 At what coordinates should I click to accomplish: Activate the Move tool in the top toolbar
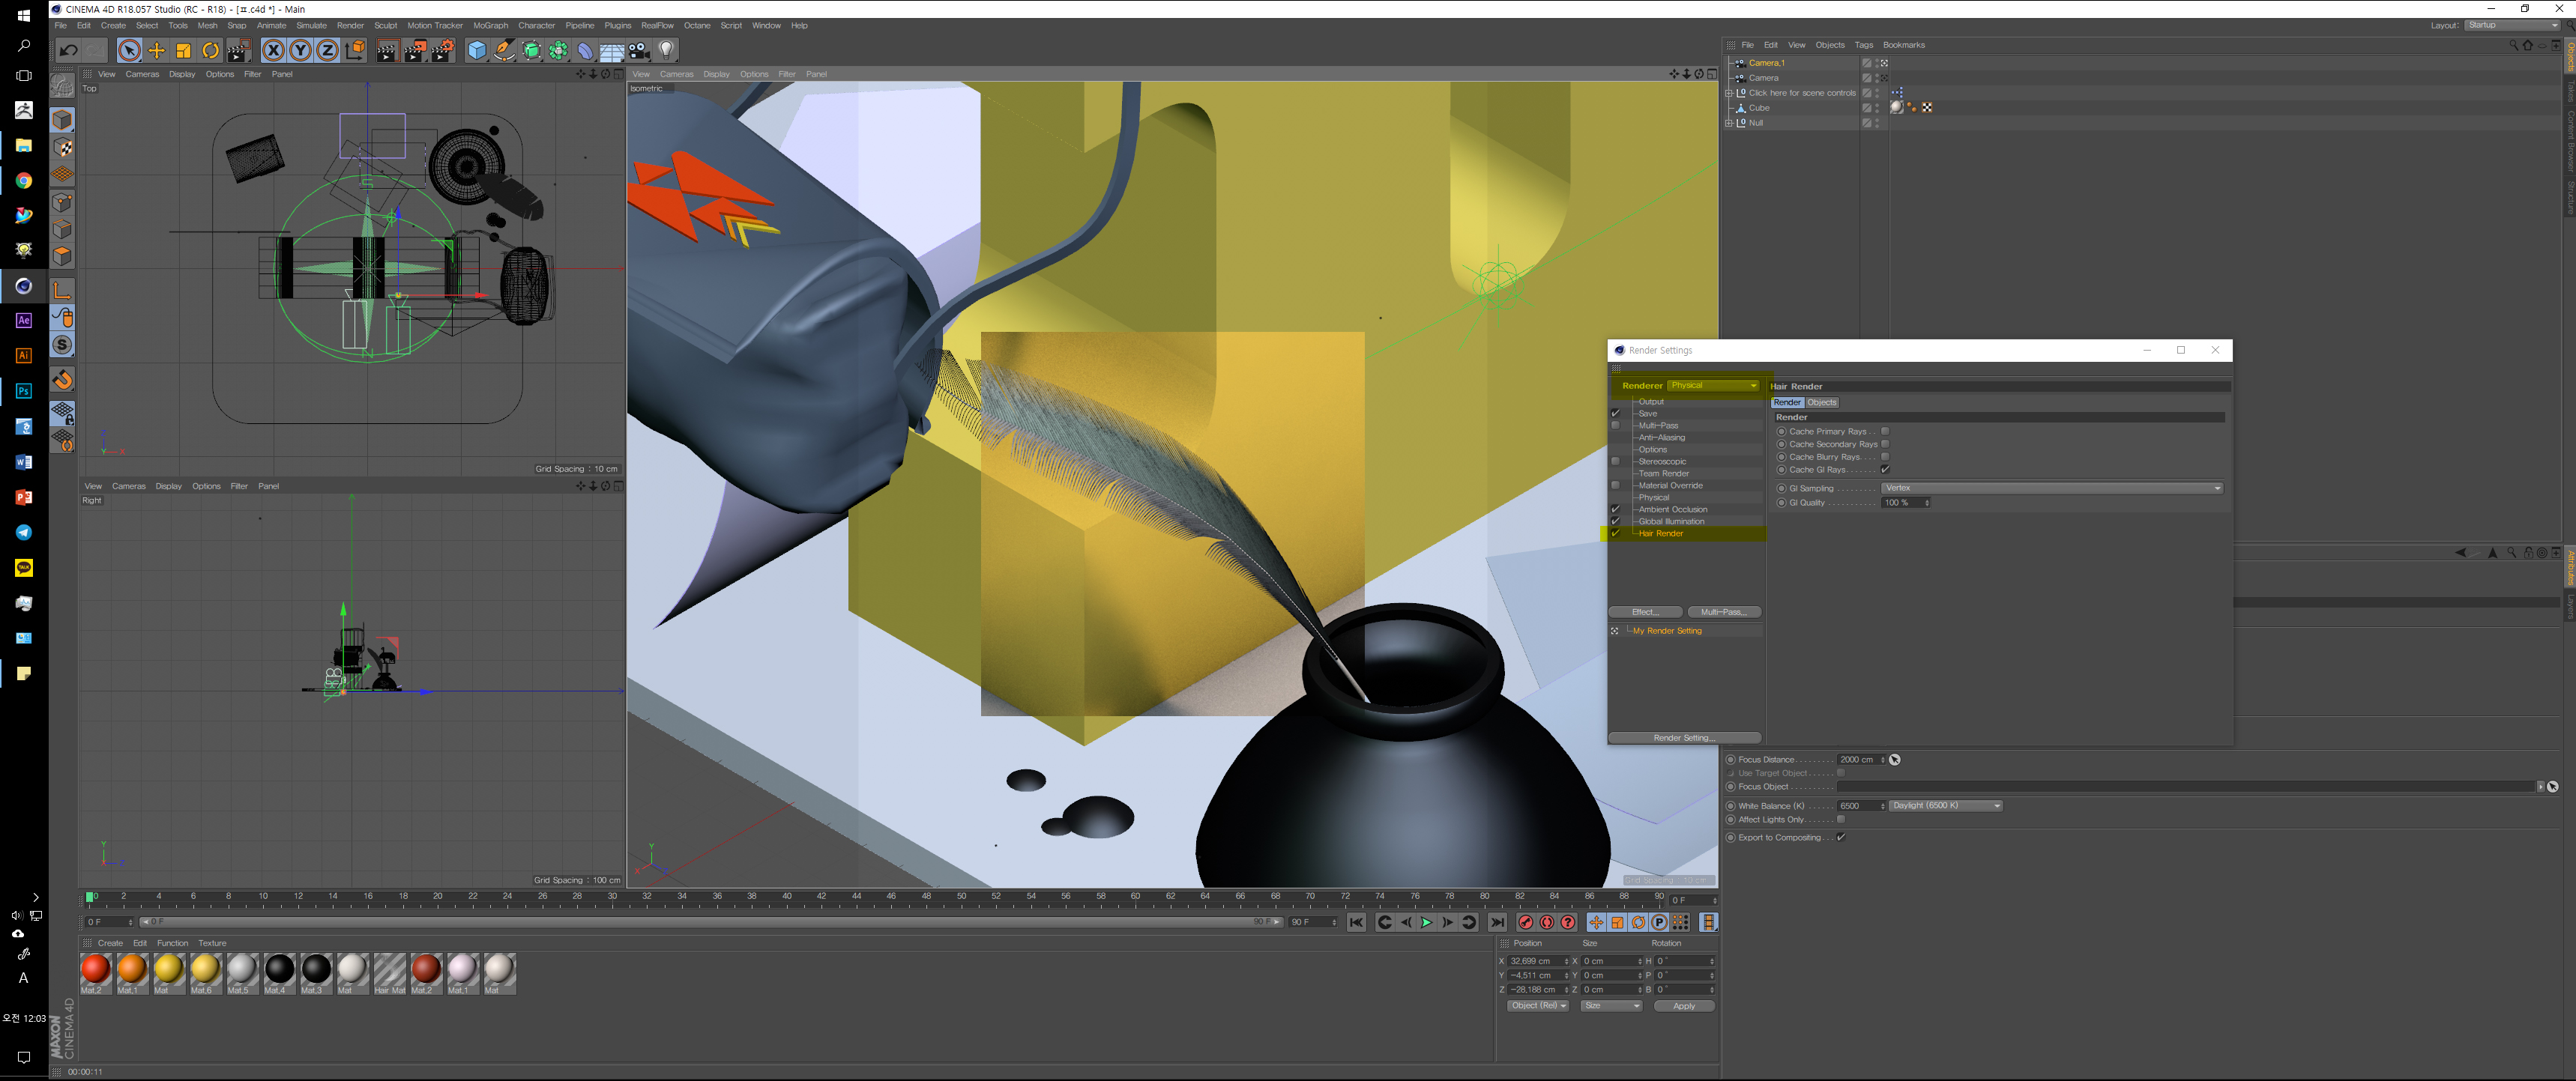(x=157, y=50)
